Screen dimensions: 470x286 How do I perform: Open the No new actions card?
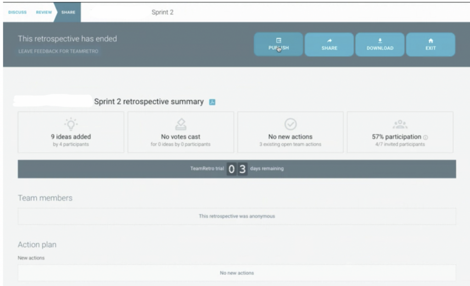tap(290, 132)
